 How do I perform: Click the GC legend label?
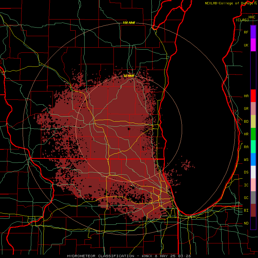[246, 198]
